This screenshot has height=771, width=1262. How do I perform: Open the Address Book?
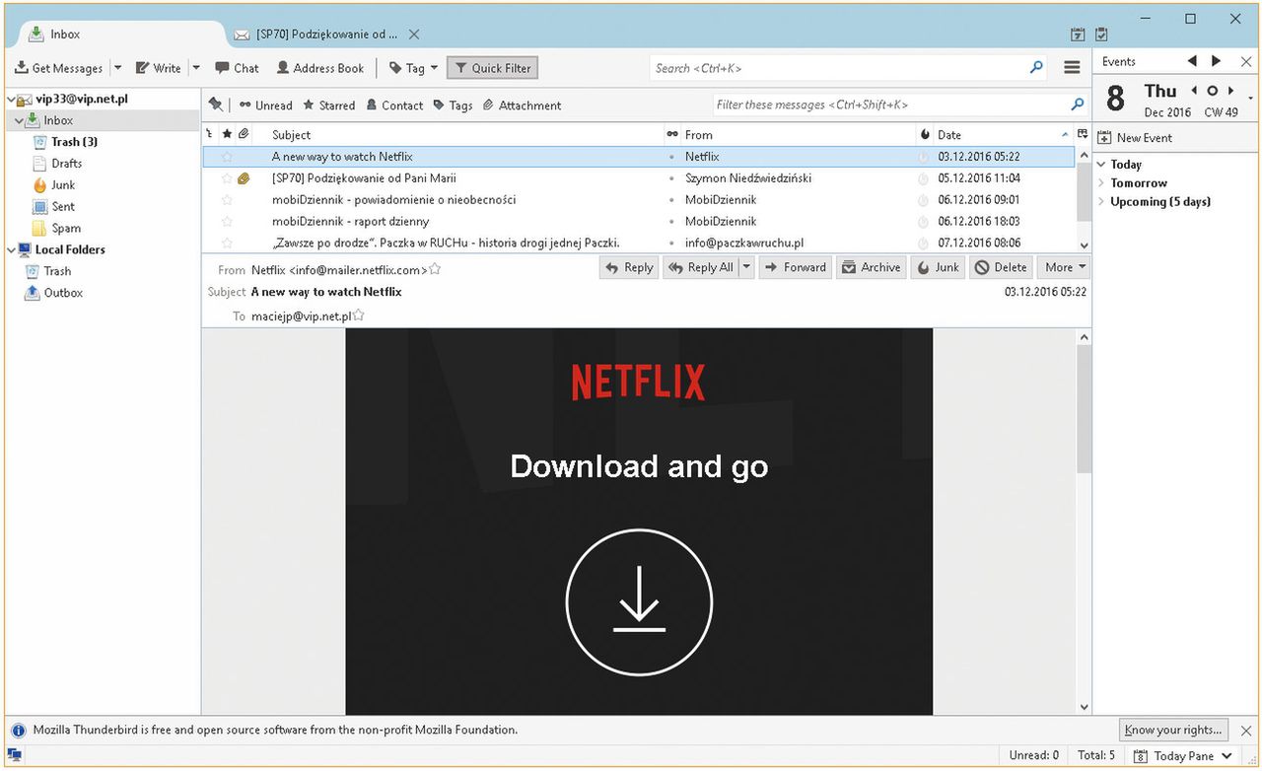pyautogui.click(x=320, y=68)
